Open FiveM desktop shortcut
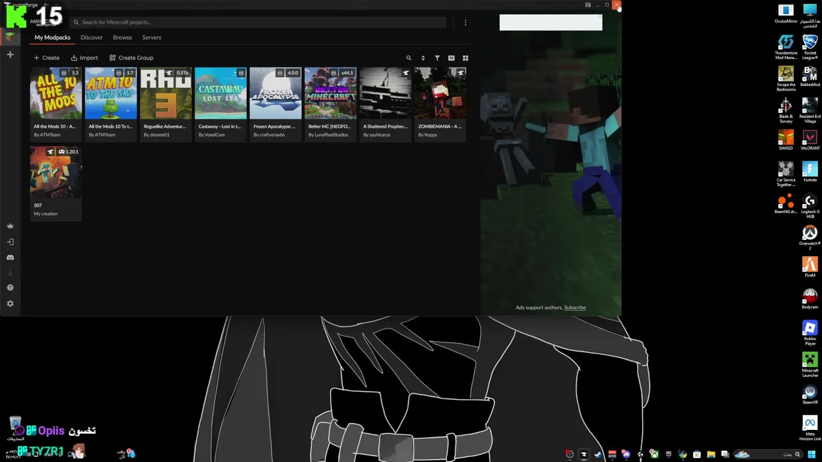Viewport: 822px width, 462px height. (810, 268)
